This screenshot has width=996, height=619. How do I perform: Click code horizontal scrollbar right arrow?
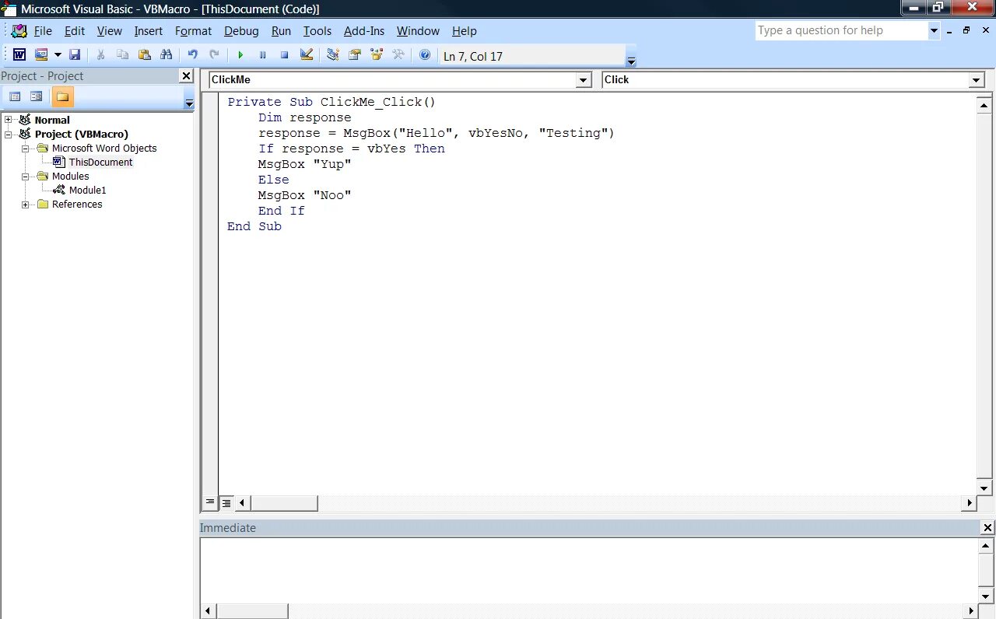[970, 503]
